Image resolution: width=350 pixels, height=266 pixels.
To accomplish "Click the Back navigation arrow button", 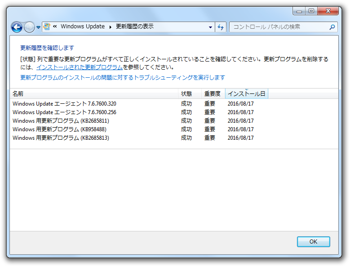I will 17,27.
